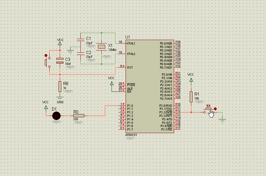Click the ground symbol left of C1 and C2
The height and width of the screenshot is (176, 266).
click(70, 51)
